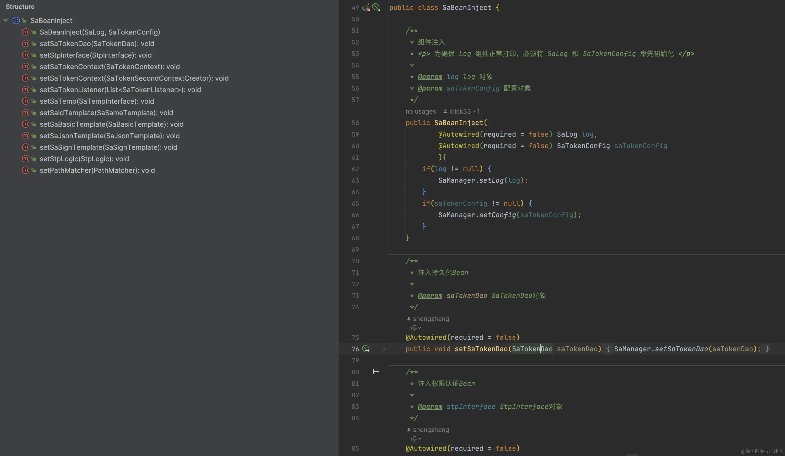Viewport: 785px width, 456px height.
Task: Open the AI assistant dropdown arrow above line 75
Action: coord(420,327)
